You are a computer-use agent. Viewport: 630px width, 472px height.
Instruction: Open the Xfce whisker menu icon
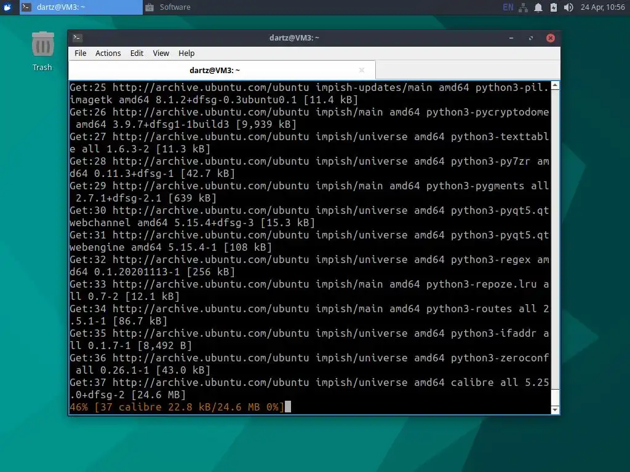click(7, 7)
